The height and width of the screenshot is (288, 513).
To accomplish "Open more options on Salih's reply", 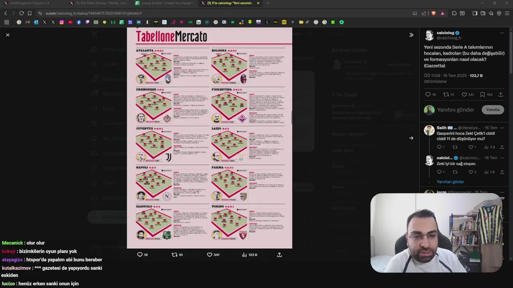I will click(502, 128).
